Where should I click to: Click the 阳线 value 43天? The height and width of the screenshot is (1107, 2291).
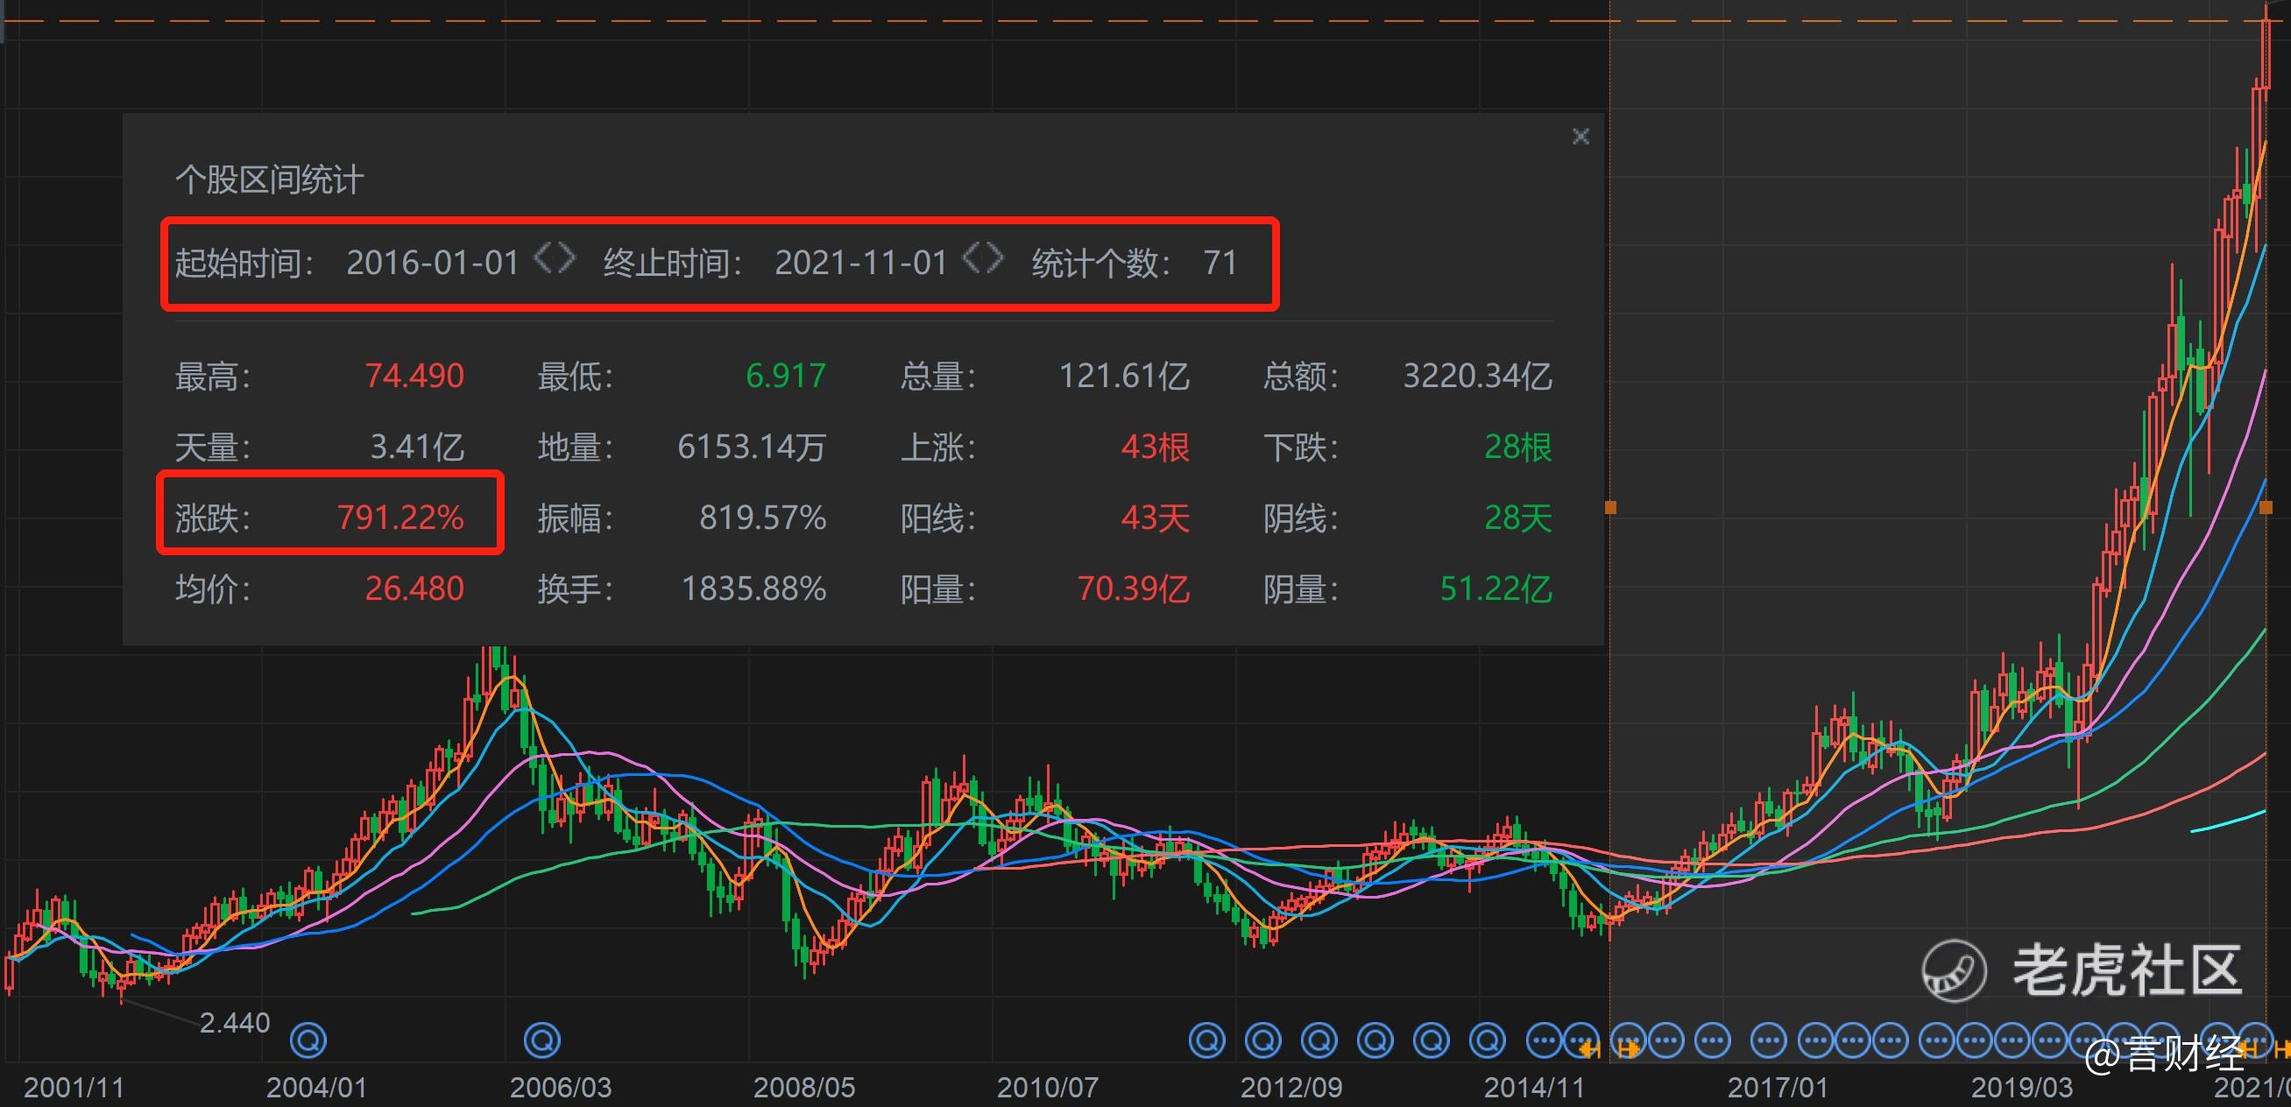click(1155, 518)
